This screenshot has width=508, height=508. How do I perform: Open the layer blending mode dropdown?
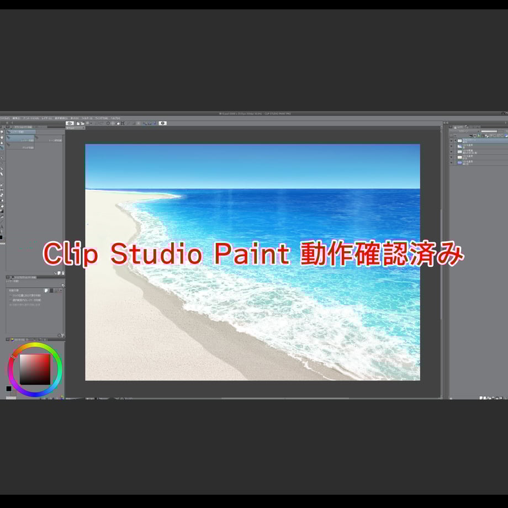tap(465, 131)
